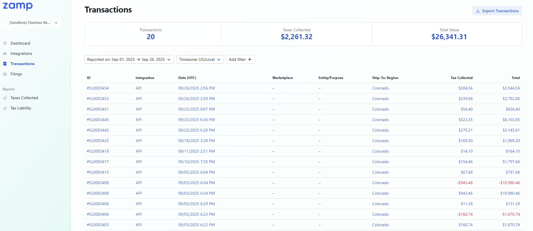Click API in row #SL0003453

coord(139,99)
